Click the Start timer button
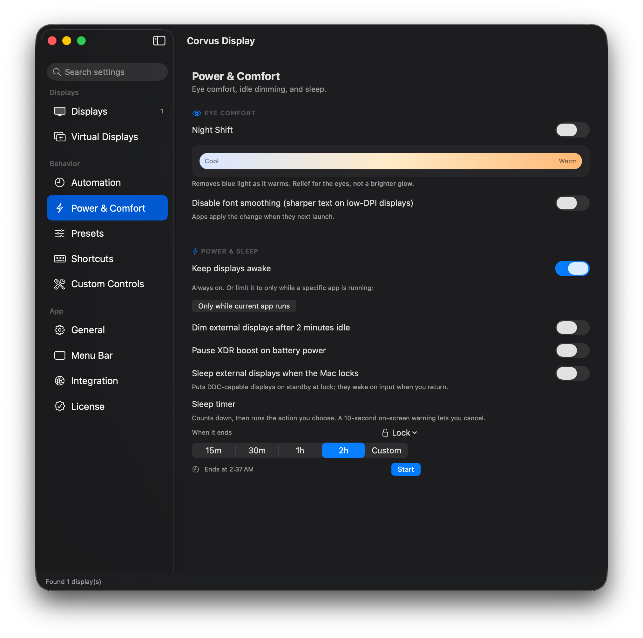The width and height of the screenshot is (643, 638). pos(406,469)
